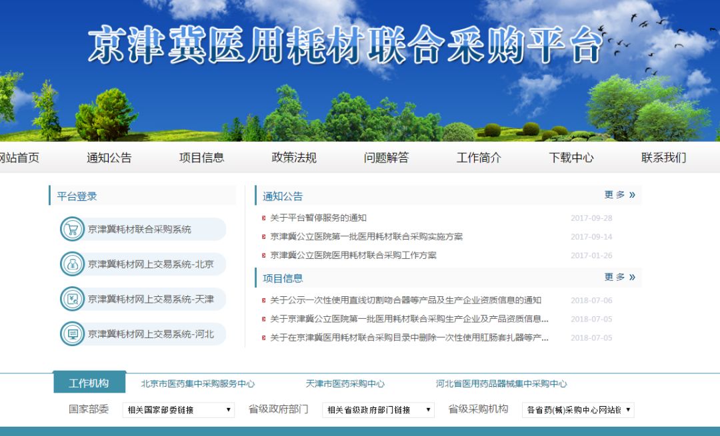Screen dimensions: 720x436
Task: Open the 河北省医用药品器械集中采购中心 link
Action: point(501,383)
